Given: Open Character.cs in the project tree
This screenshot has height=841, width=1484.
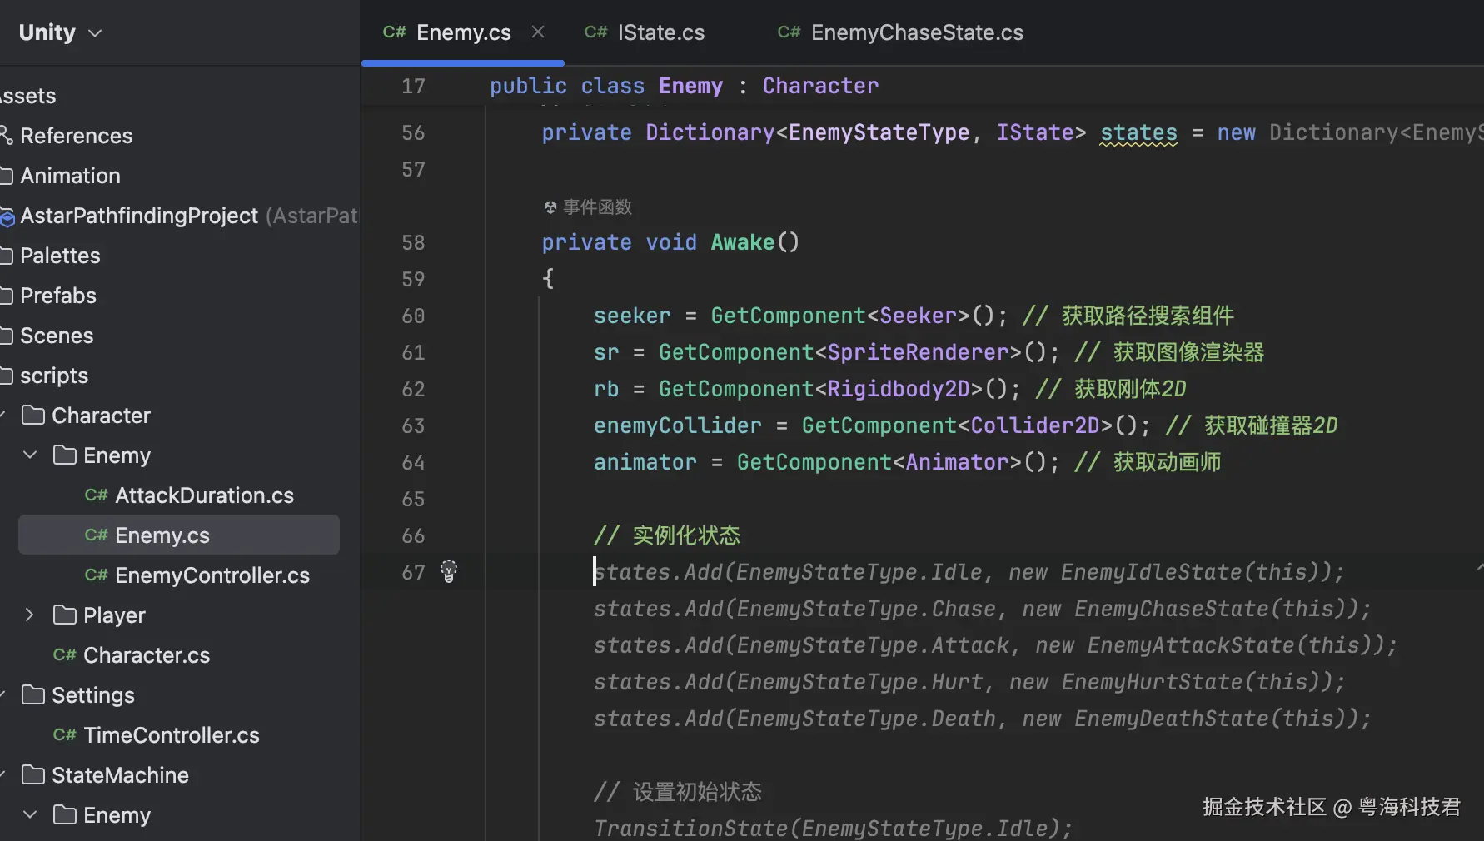Looking at the screenshot, I should [x=147, y=655].
